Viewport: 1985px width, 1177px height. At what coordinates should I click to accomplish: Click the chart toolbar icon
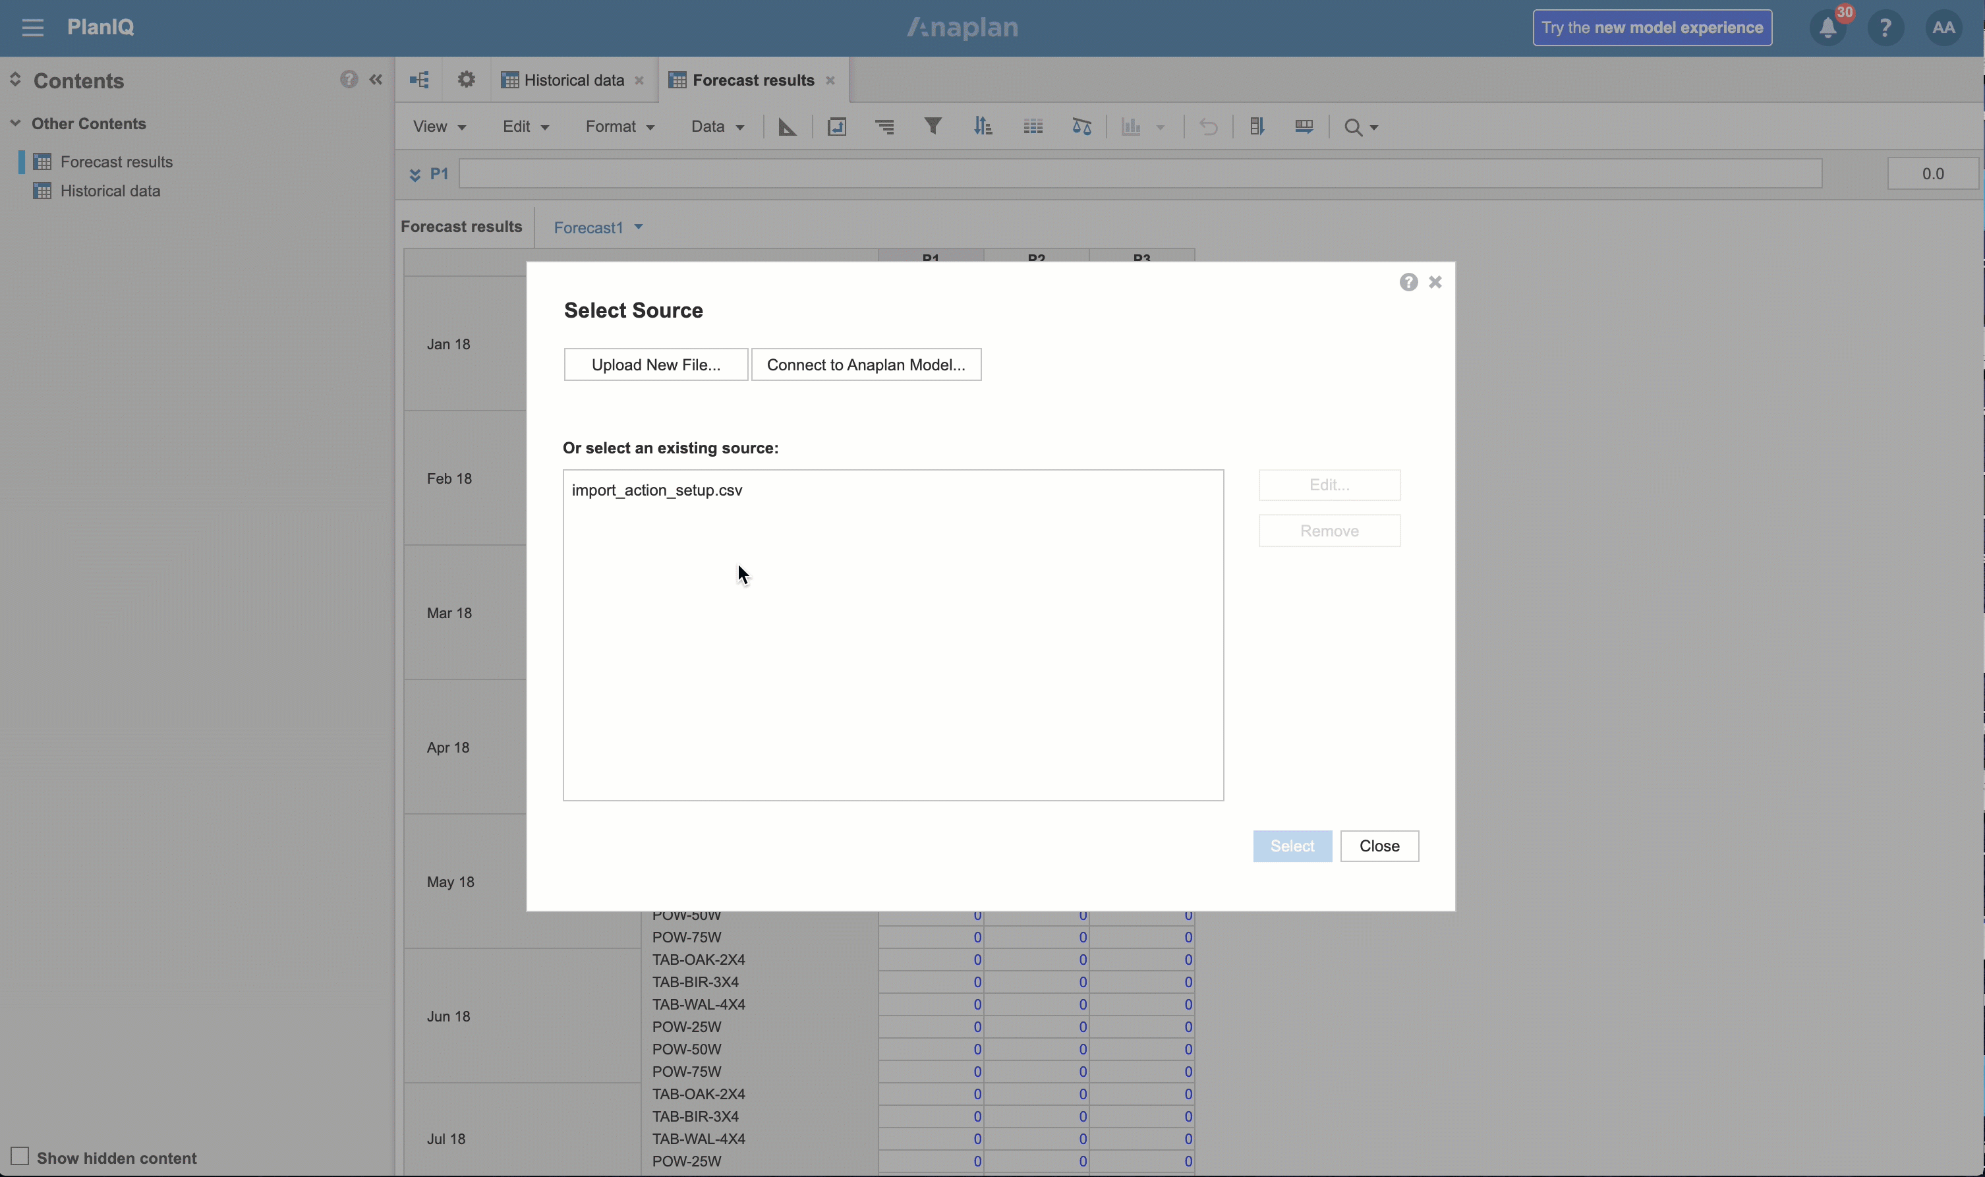pyautogui.click(x=1131, y=127)
